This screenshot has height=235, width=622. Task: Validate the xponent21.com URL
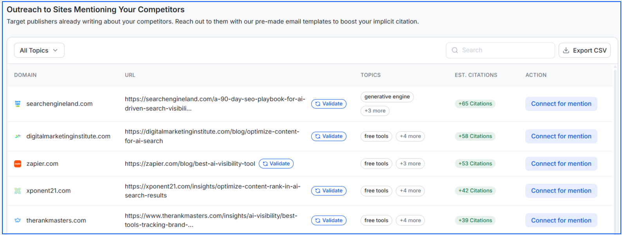point(329,191)
